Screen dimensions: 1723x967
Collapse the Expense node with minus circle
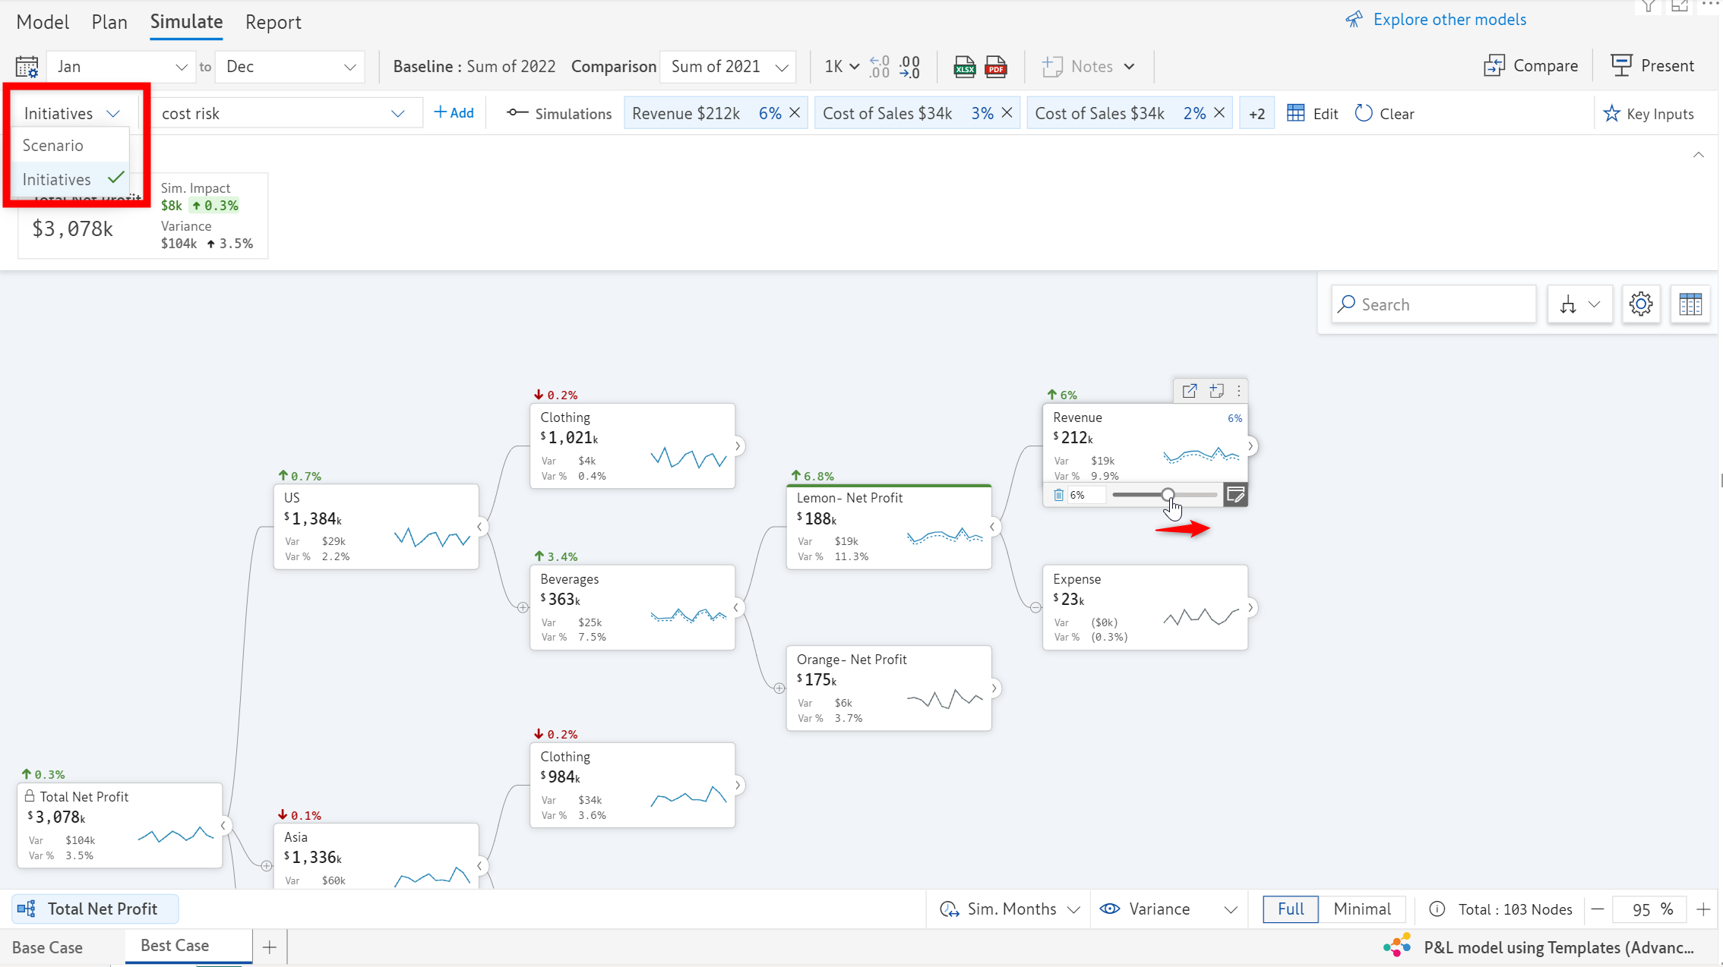coord(1035,607)
